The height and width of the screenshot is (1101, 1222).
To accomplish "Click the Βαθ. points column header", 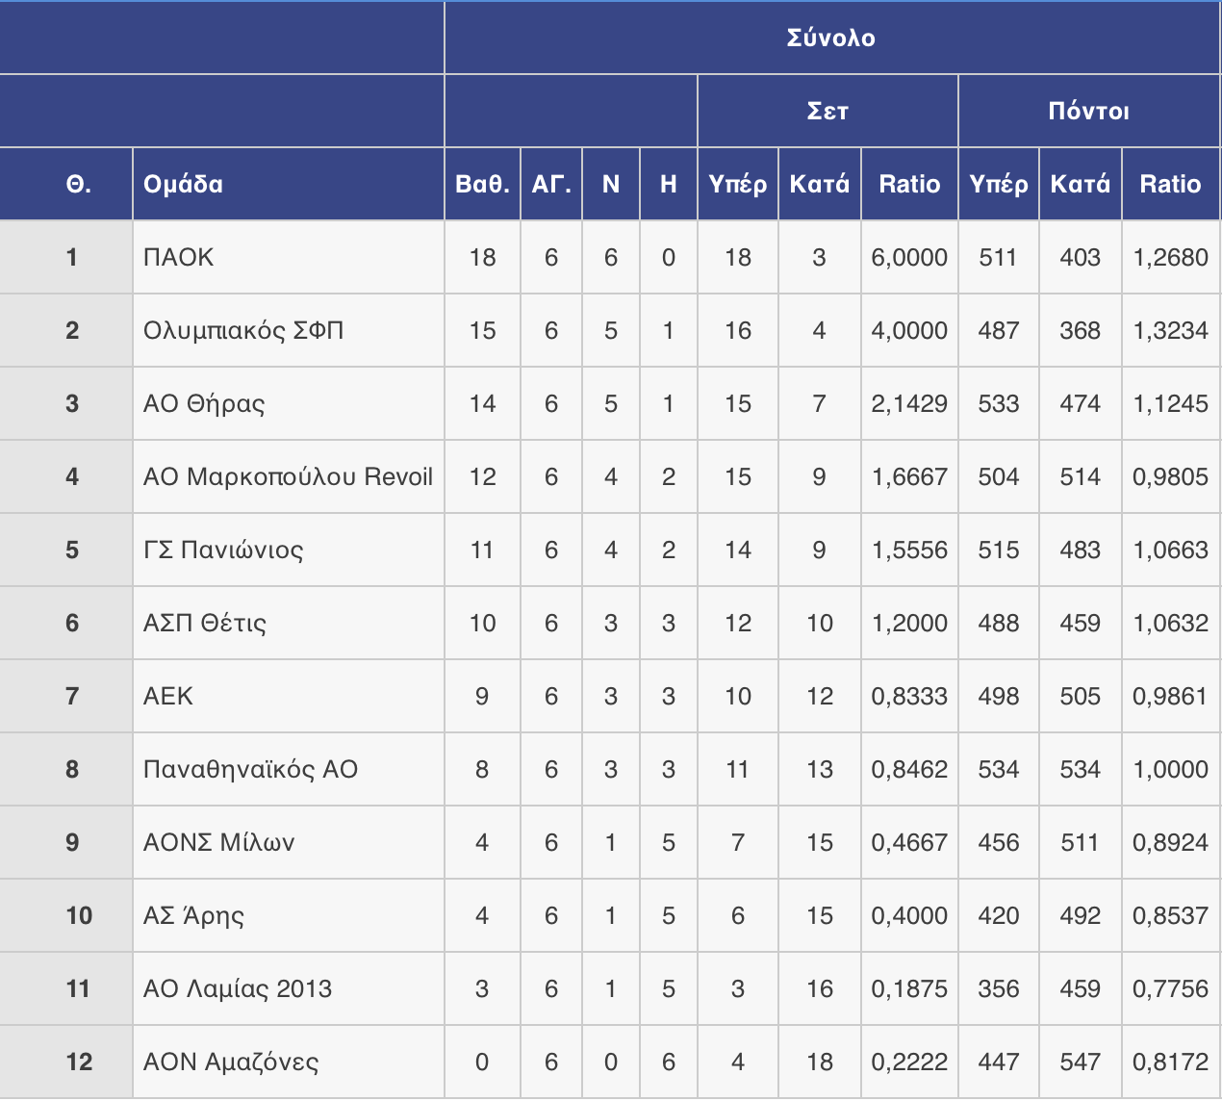I will pyautogui.click(x=482, y=184).
